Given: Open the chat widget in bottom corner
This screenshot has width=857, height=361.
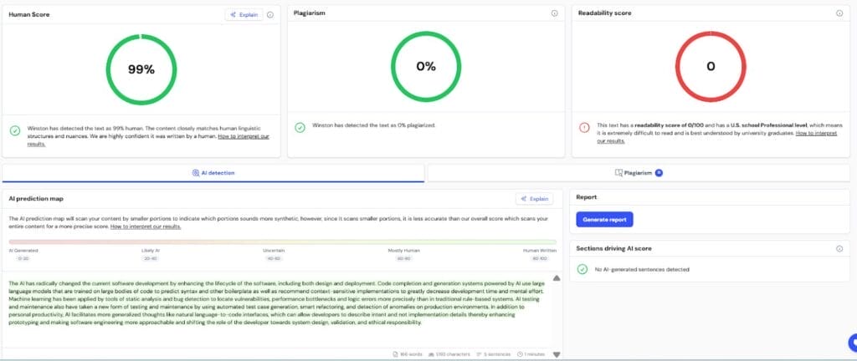Looking at the screenshot, I should tap(851, 341).
